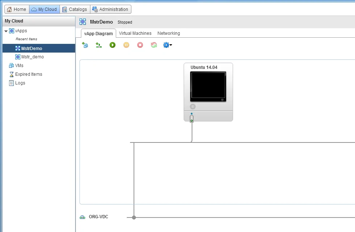Viewport: 355px width, 232px height.
Task: Select the vApp Diagram tab
Action: point(98,33)
